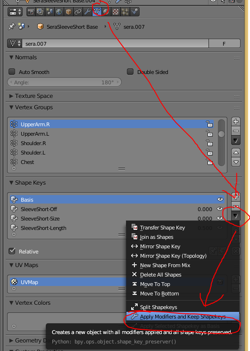
Task: Select the Chest vertex group
Action: 112,162
